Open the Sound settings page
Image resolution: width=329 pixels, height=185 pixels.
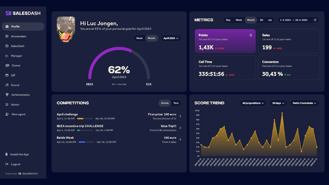tap(23, 85)
